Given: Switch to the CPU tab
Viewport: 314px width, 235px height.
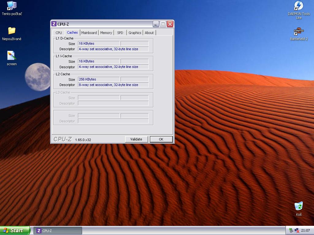Looking at the screenshot, I should click(59, 33).
